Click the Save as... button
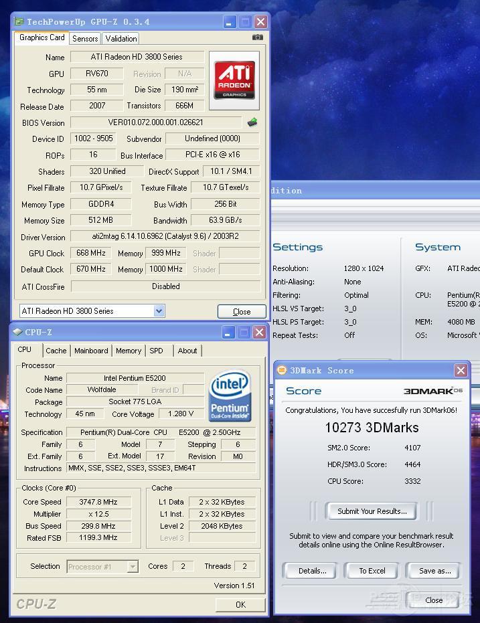The height and width of the screenshot is (623, 480). pyautogui.click(x=435, y=571)
